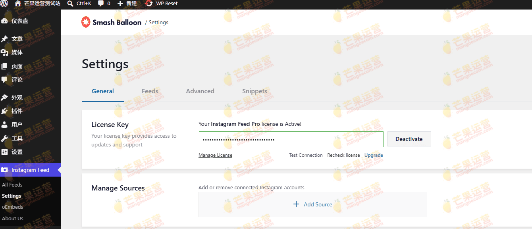The image size is (532, 229).
Task: Click Add Source button
Action: pyautogui.click(x=313, y=204)
